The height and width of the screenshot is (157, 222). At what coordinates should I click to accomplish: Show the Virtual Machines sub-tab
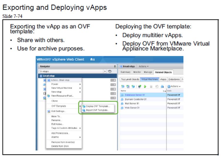point(150,79)
